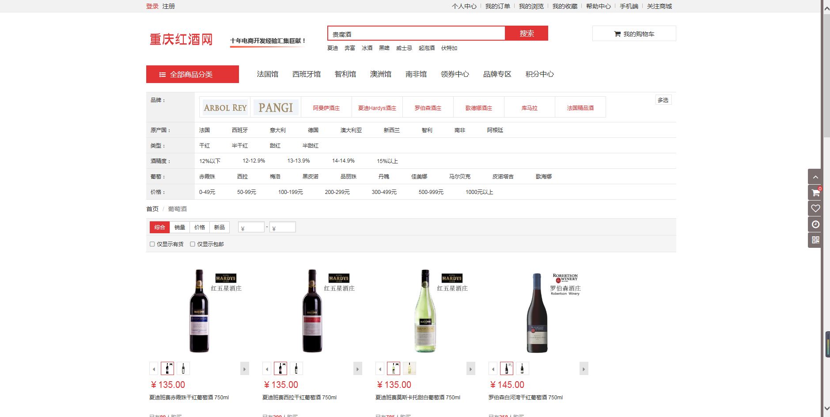Select second thumbnail of 罗伯森白河湾 wine
830x417 pixels.
click(523, 368)
